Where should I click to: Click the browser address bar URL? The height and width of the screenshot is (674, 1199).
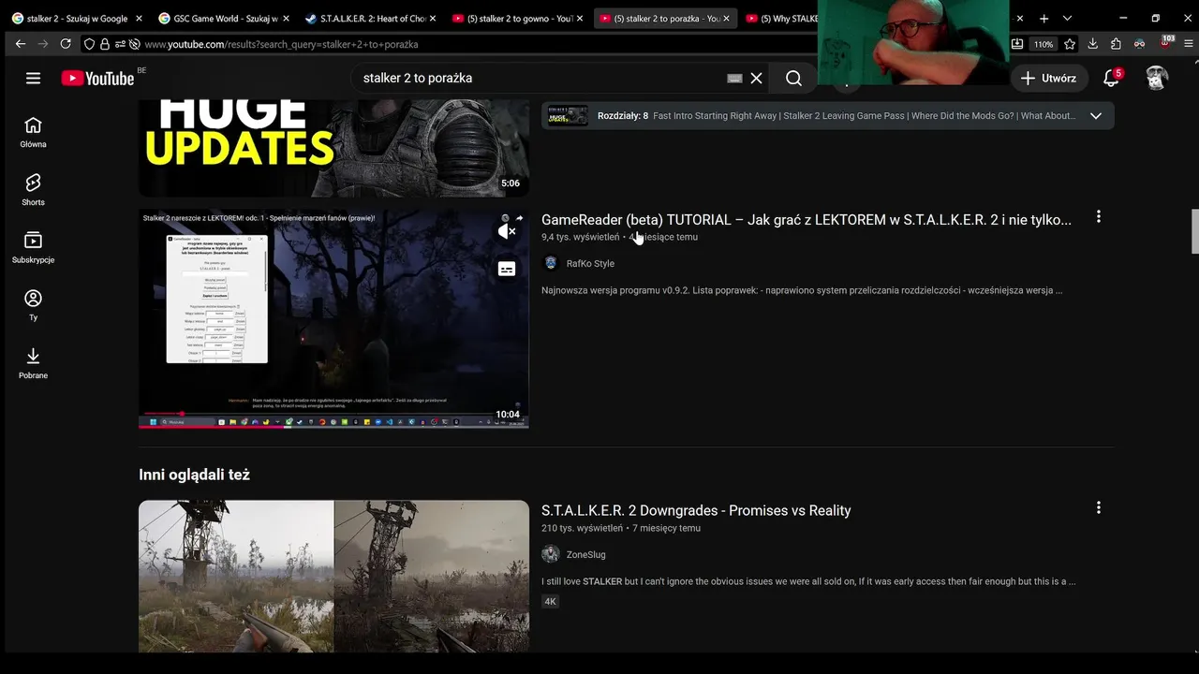[281, 44]
